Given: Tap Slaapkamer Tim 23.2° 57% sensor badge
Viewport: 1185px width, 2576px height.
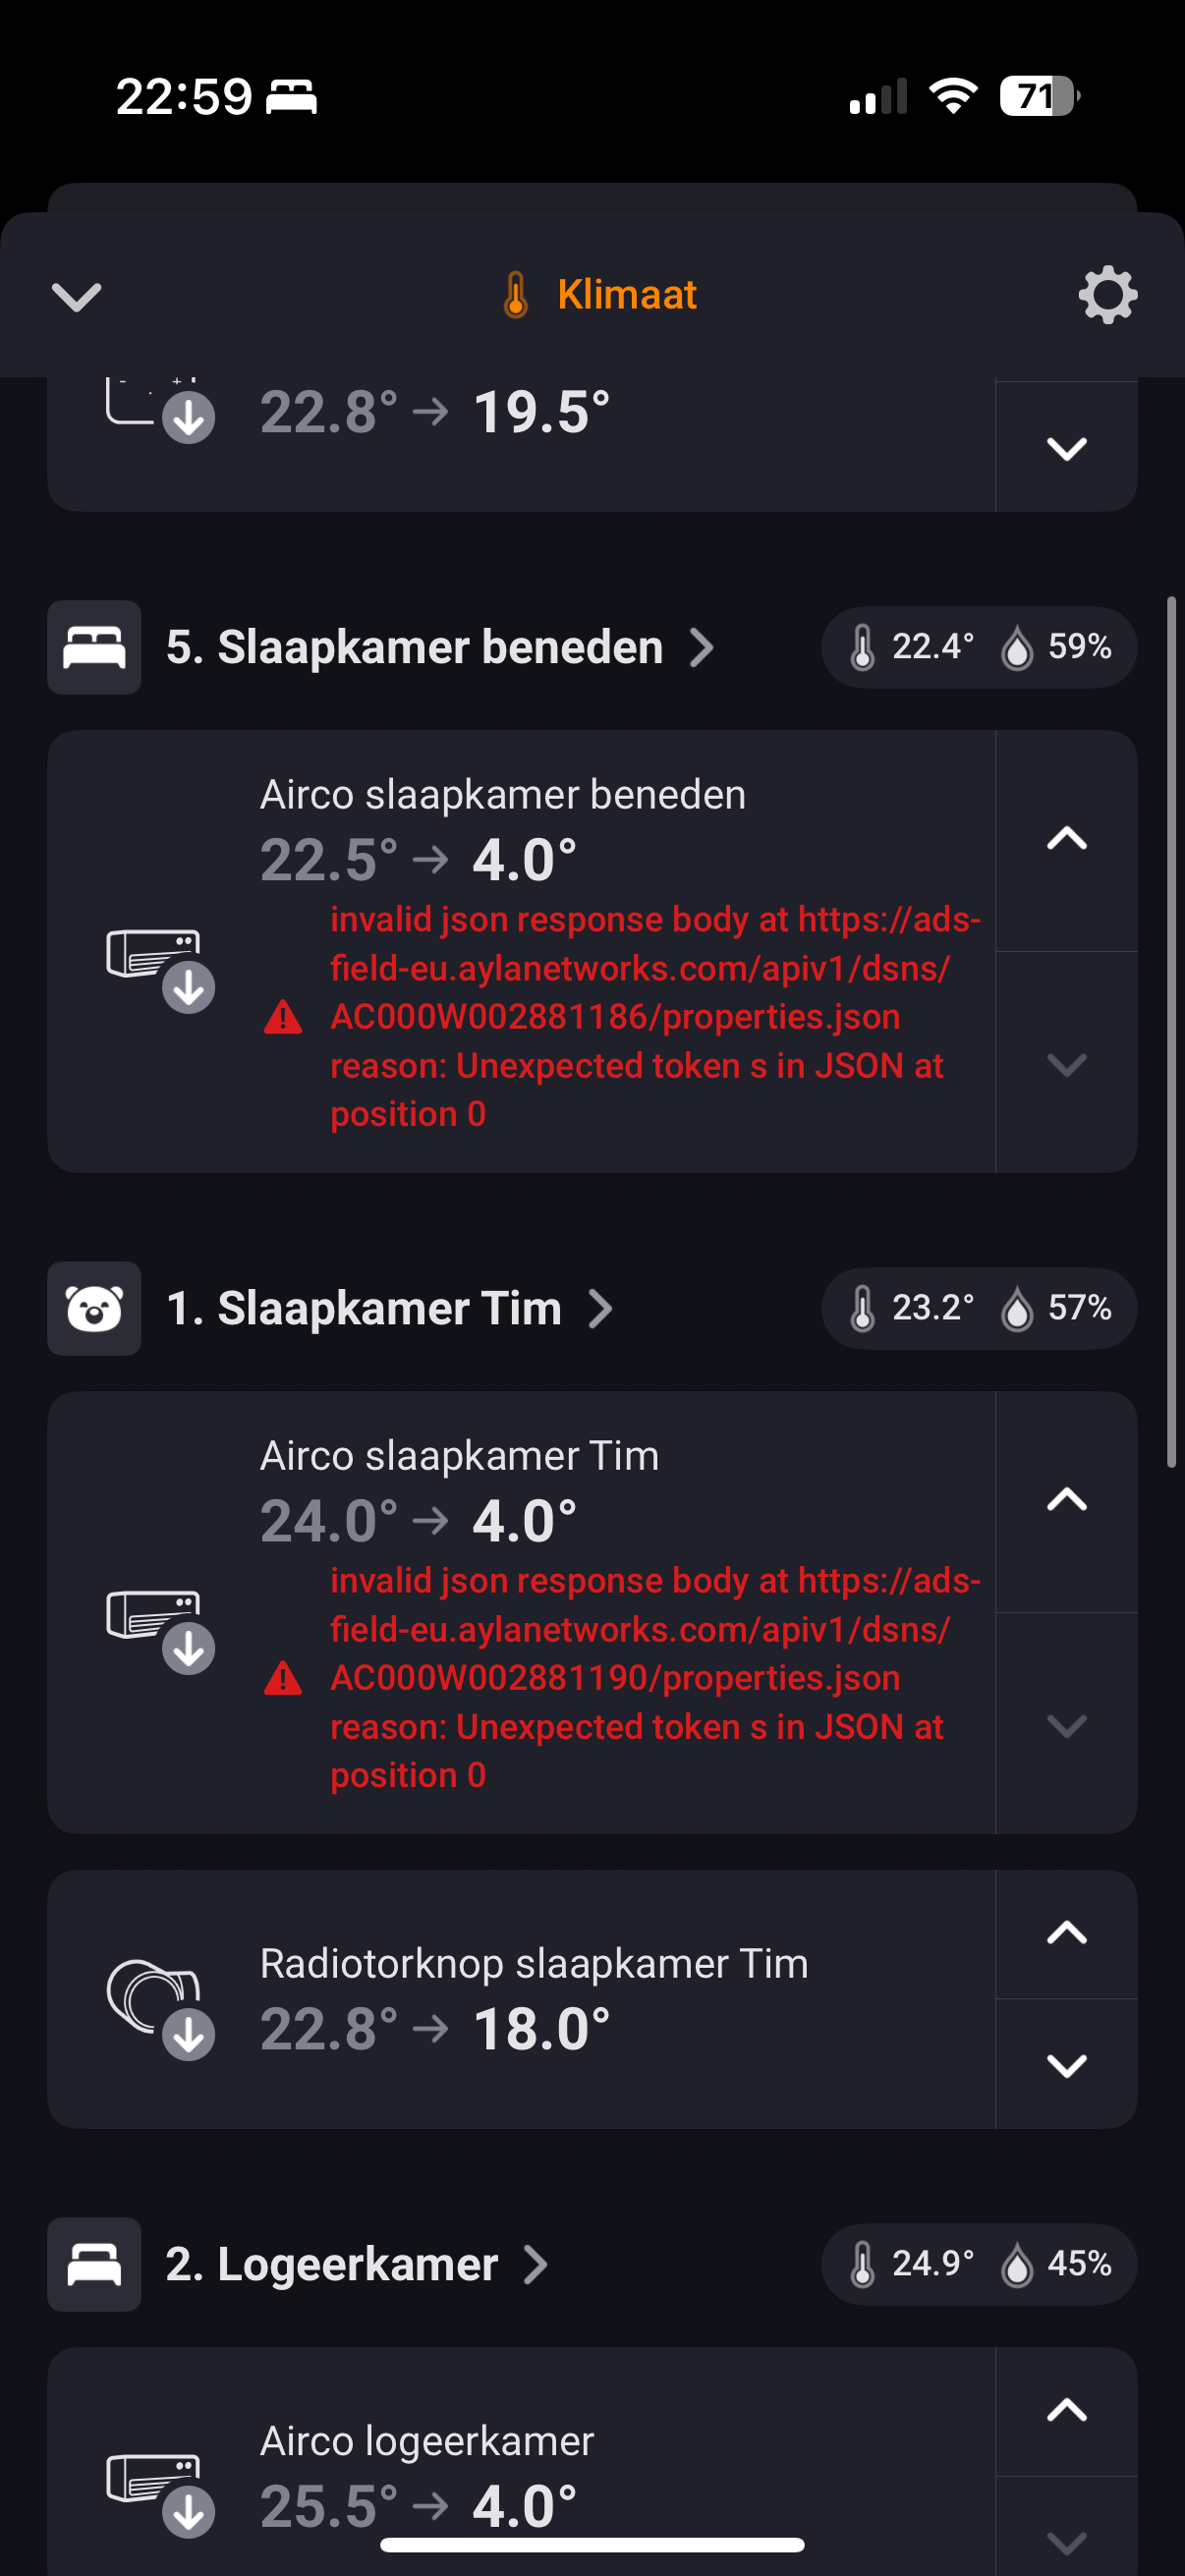Looking at the screenshot, I should click(x=978, y=1308).
